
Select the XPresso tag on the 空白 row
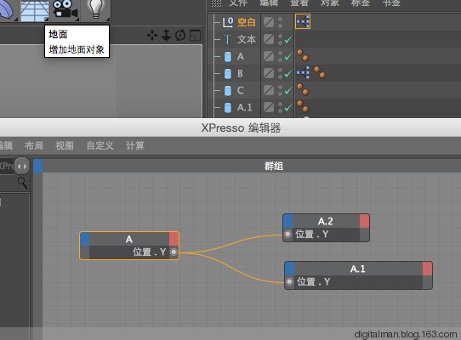click(303, 21)
